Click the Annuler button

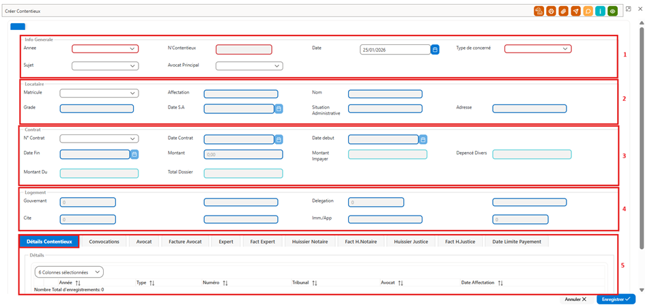[x=575, y=300]
